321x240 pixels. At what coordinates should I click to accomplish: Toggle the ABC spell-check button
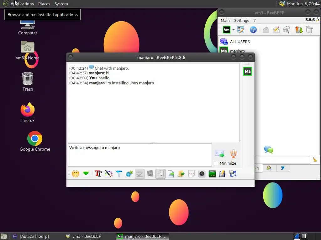(139, 174)
